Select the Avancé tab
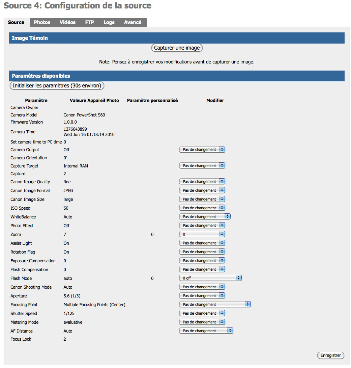 [133, 22]
